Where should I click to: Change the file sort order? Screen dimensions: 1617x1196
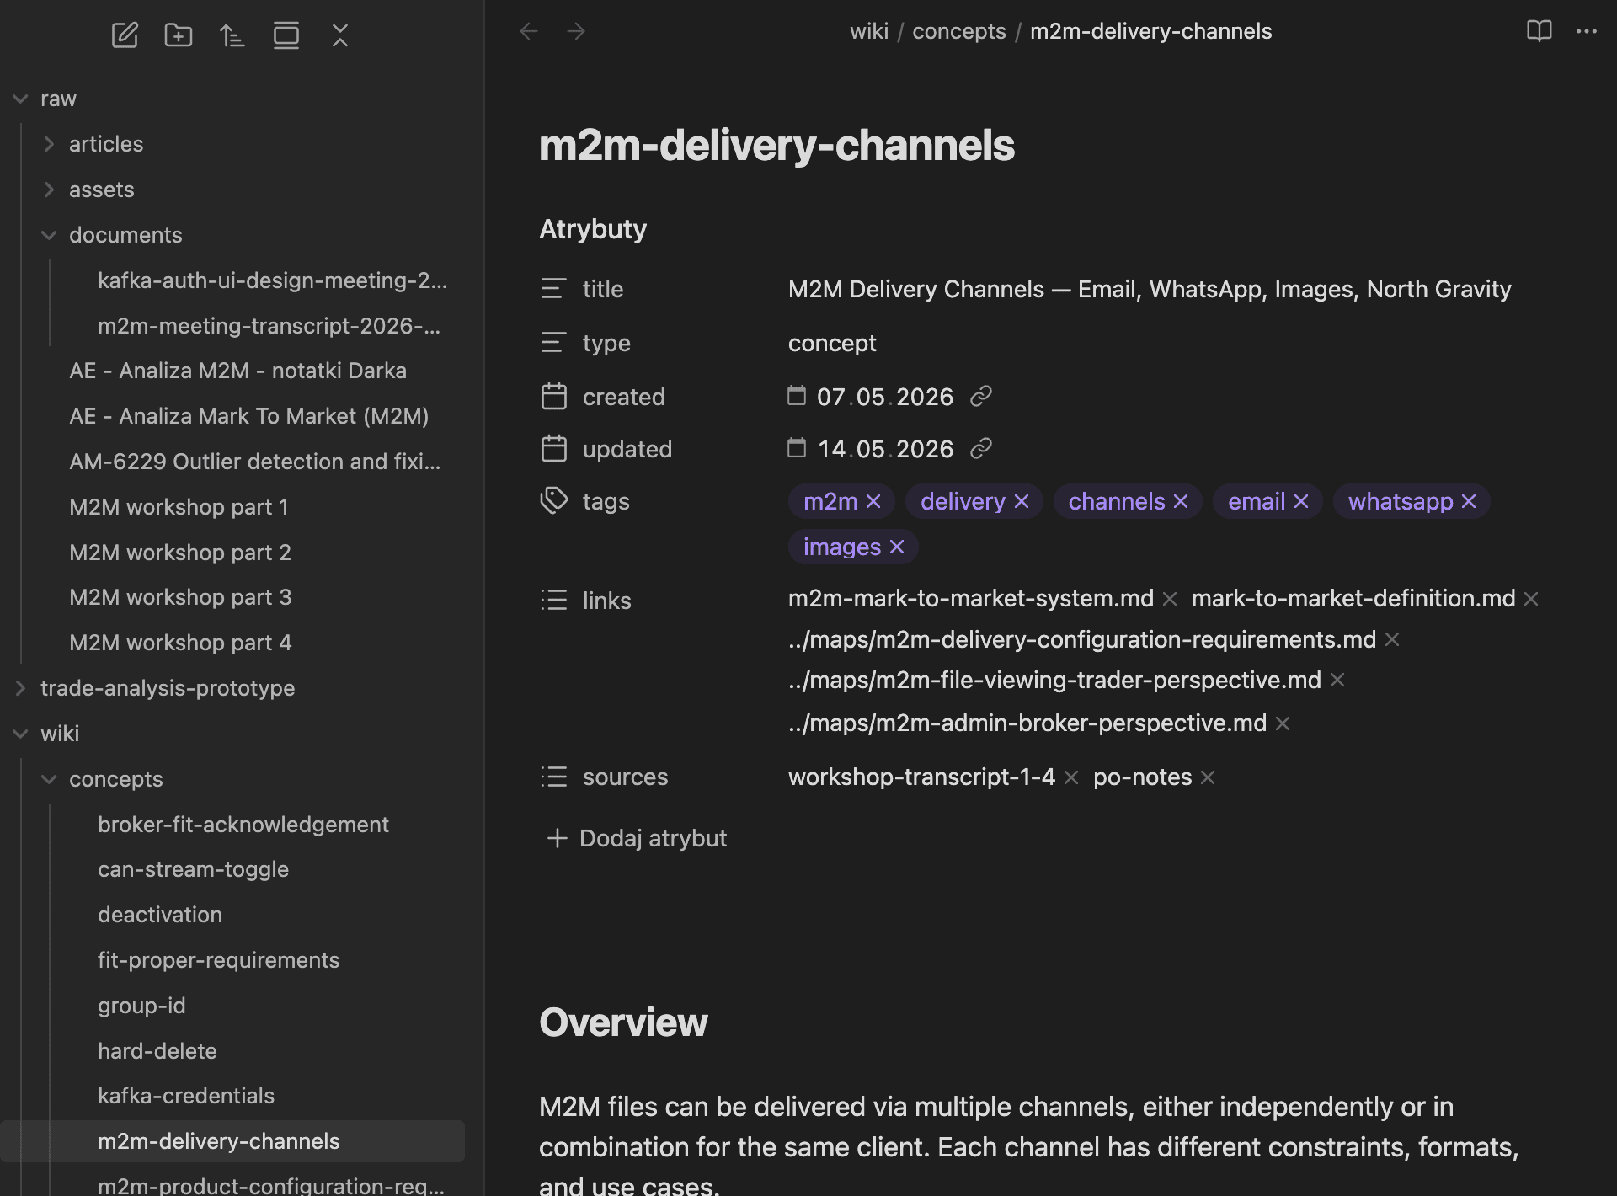coord(232,35)
